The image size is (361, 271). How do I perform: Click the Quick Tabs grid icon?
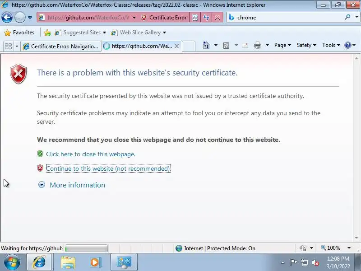tap(8, 47)
